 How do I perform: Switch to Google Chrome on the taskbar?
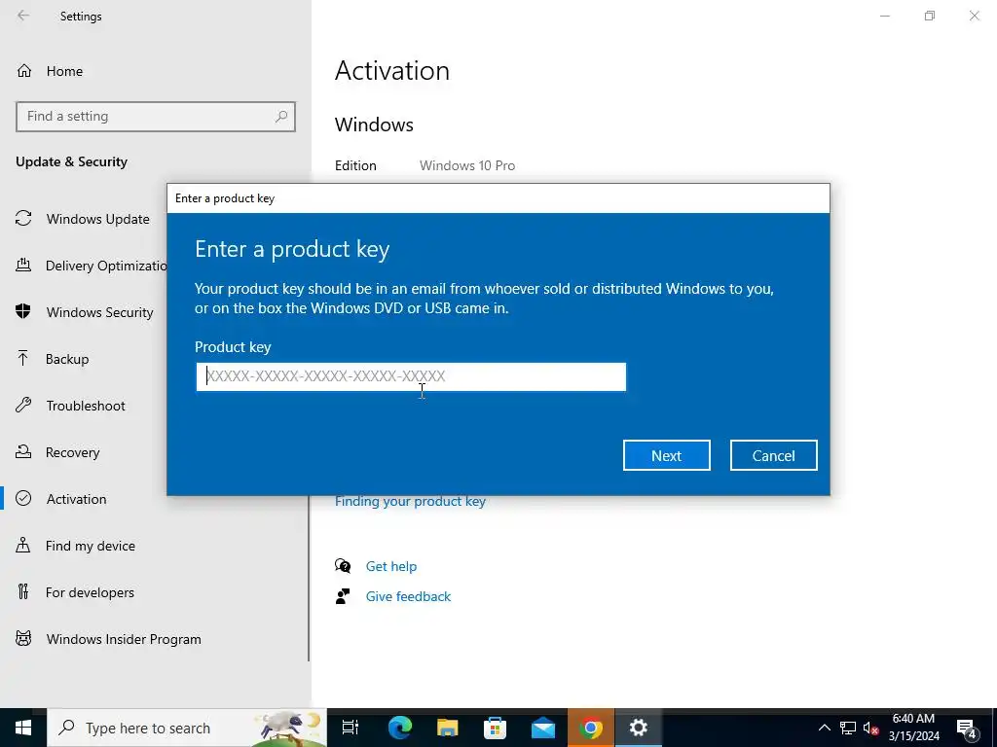pyautogui.click(x=591, y=728)
